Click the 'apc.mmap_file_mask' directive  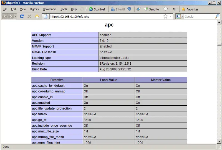click(x=48, y=137)
